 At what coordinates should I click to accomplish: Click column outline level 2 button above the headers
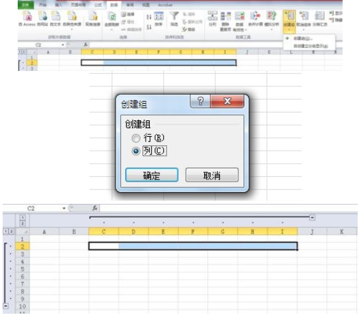pos(22,223)
